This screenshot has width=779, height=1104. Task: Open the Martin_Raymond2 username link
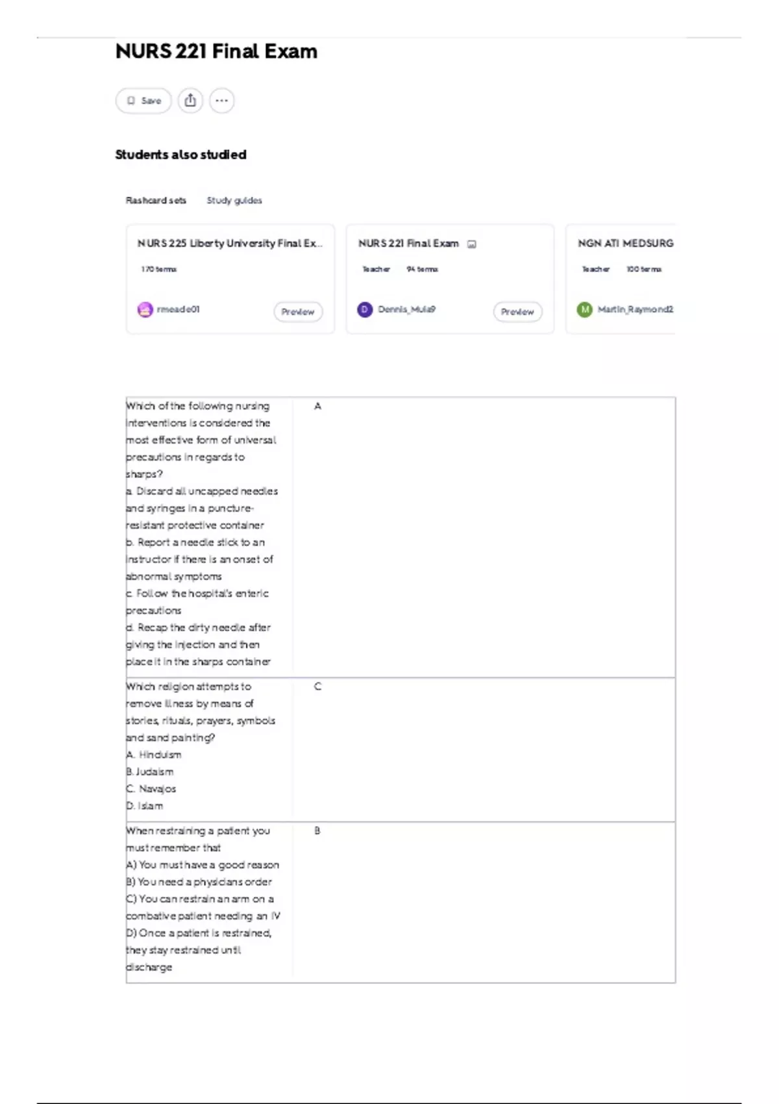coord(635,310)
